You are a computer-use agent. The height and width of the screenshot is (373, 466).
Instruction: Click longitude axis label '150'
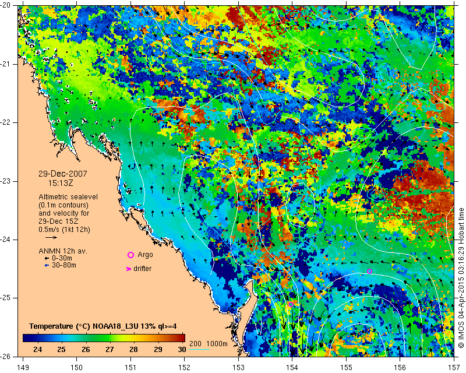pos(77,368)
